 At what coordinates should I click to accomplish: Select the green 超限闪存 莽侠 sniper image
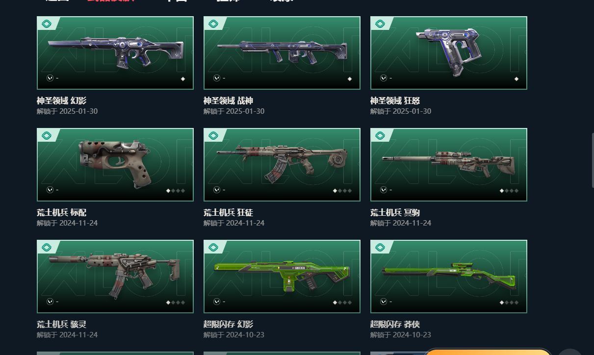[449, 277]
